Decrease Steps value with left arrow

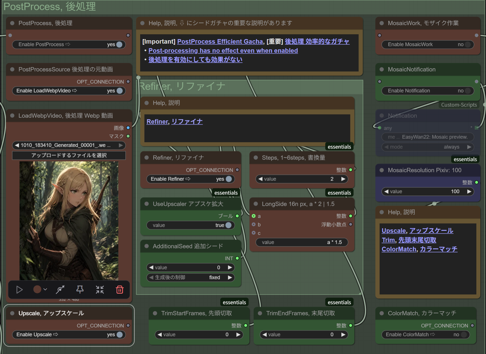pyautogui.click(x=261, y=179)
